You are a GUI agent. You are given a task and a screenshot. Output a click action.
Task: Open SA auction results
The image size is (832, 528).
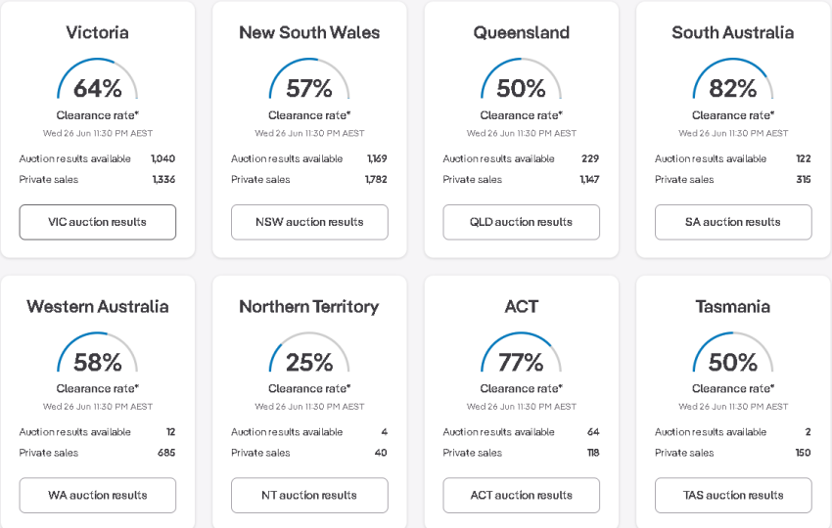point(733,222)
